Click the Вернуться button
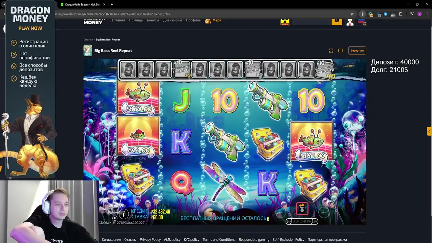 tap(357, 51)
